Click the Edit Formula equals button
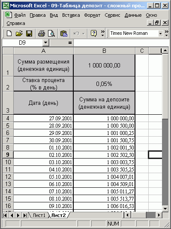Viewport: 171px width, 229px height. [x=70, y=43]
